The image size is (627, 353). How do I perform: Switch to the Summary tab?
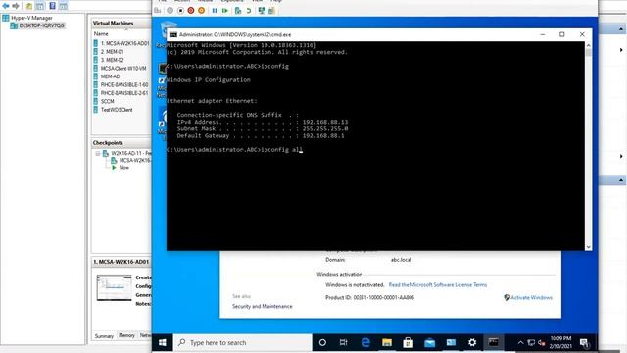point(104,336)
